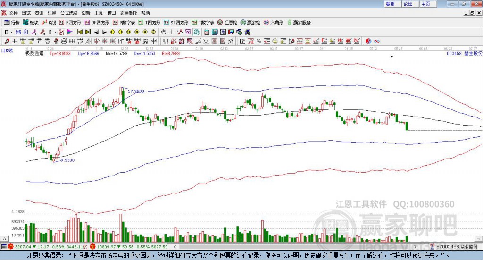This screenshot has width=483, height=260.
Task: Click the horizontal scrollbar right arrow
Action: tap(415, 247)
